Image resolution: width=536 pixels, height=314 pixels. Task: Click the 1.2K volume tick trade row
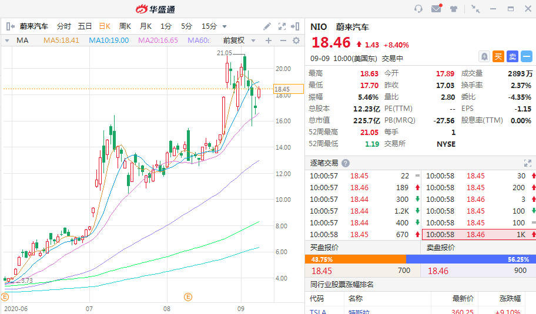point(364,211)
